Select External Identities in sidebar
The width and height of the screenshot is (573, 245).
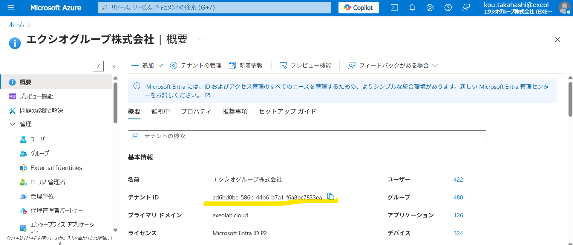click(56, 168)
